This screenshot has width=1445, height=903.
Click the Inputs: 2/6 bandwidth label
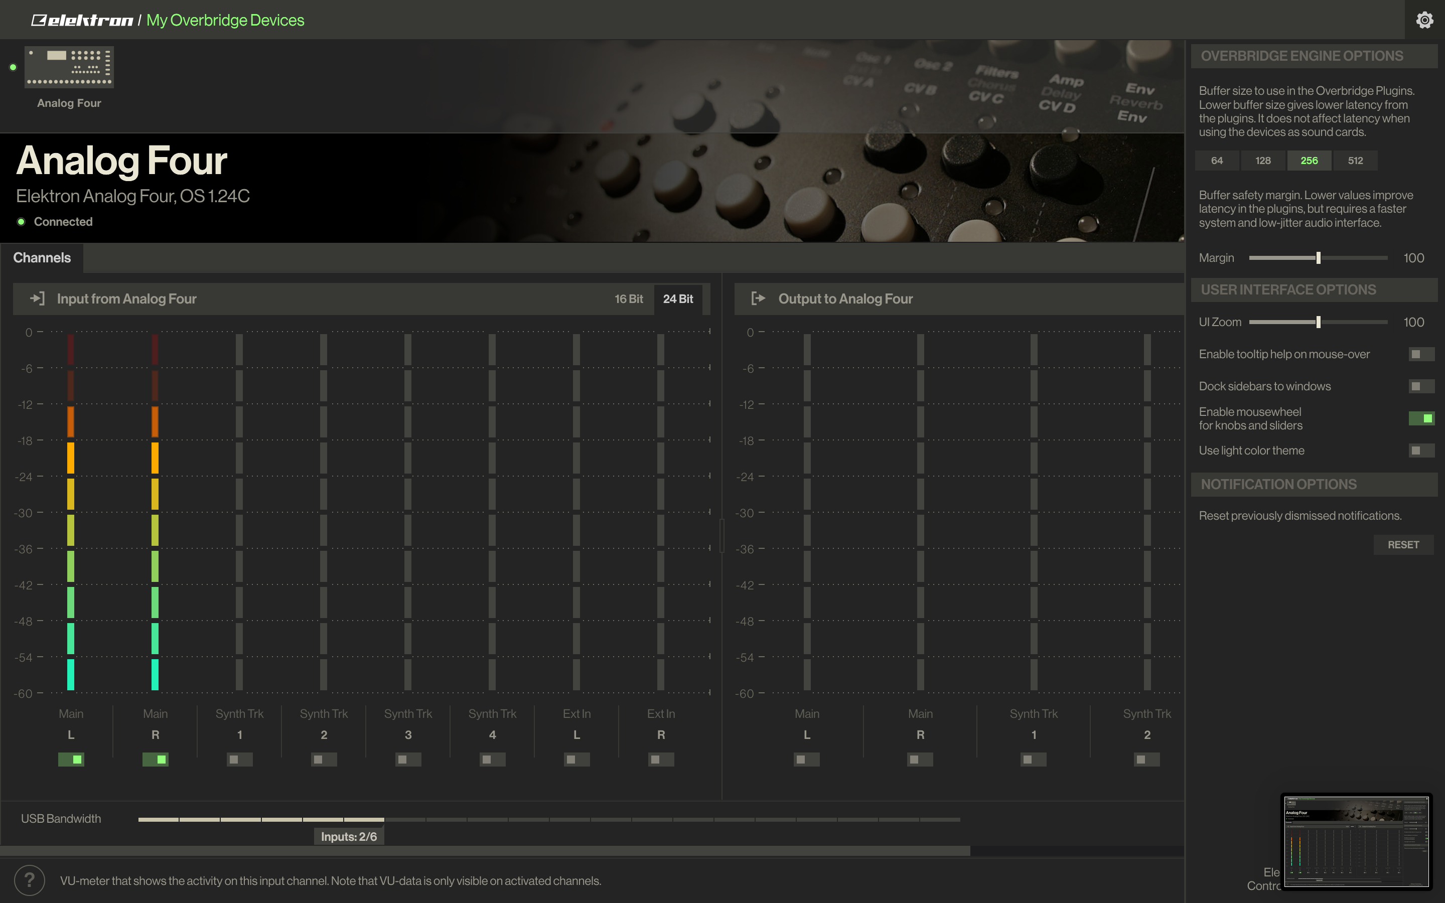click(x=349, y=837)
